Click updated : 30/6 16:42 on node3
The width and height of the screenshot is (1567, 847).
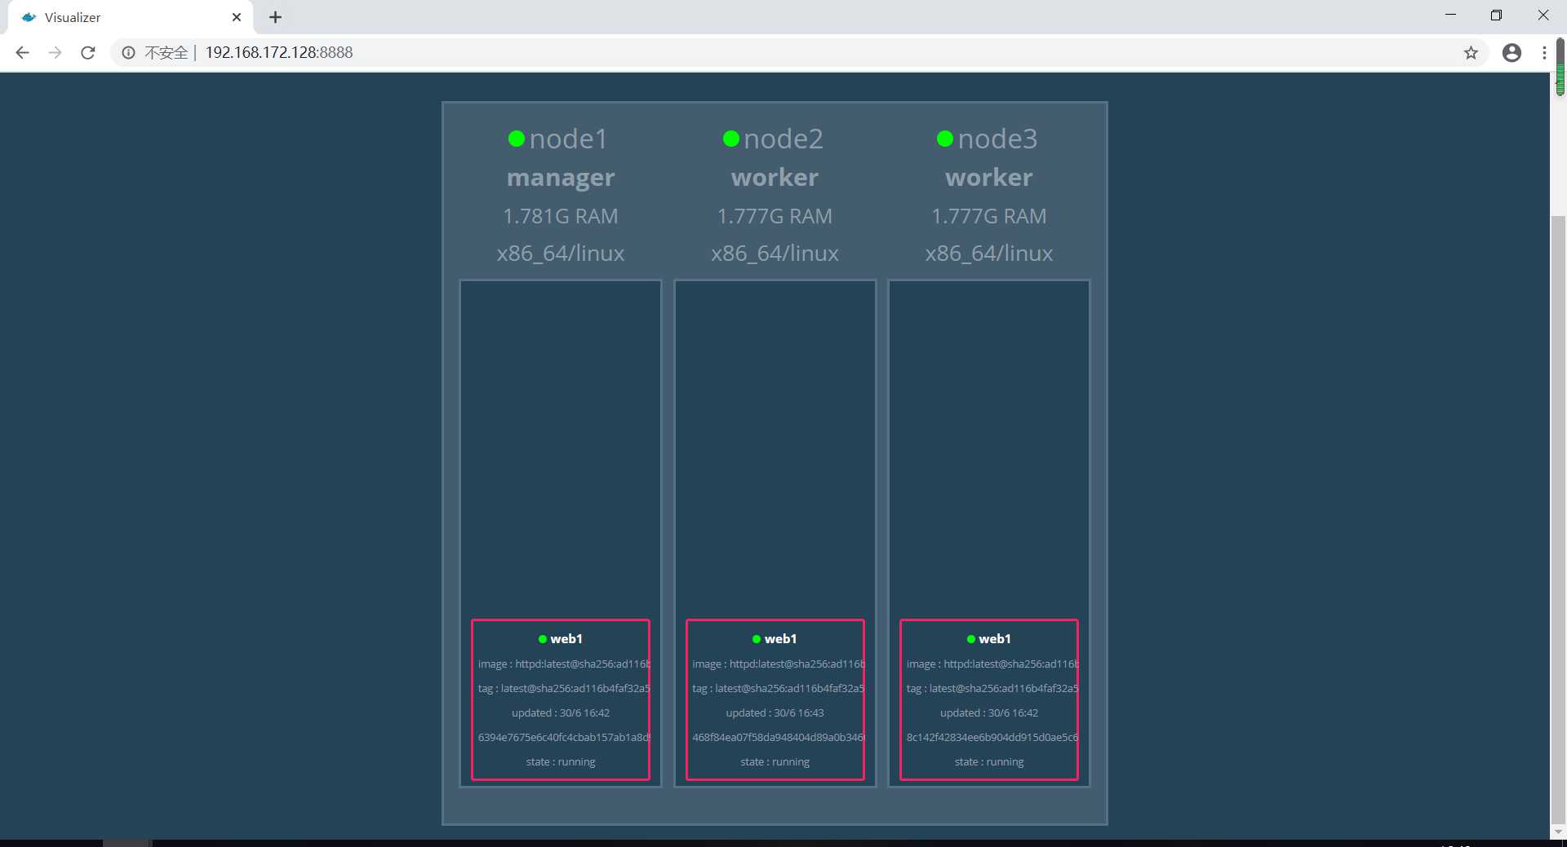point(989,712)
